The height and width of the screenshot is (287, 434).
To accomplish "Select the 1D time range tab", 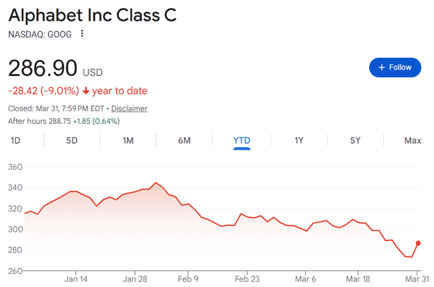I will (x=16, y=141).
